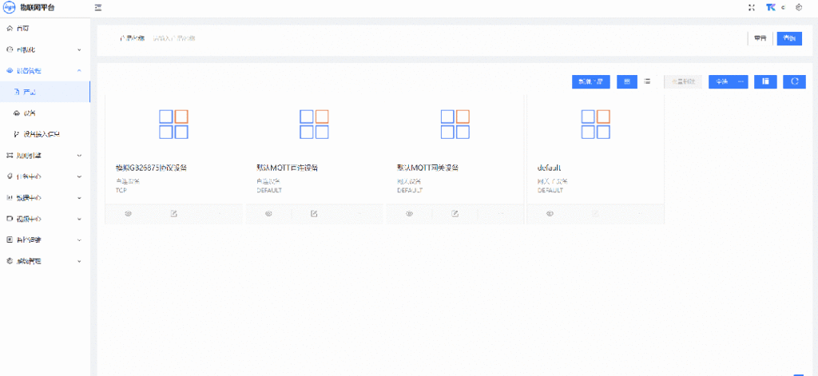Image resolution: width=818 pixels, height=376 pixels.
Task: Expand the video center sidebar menu
Action: click(x=45, y=219)
